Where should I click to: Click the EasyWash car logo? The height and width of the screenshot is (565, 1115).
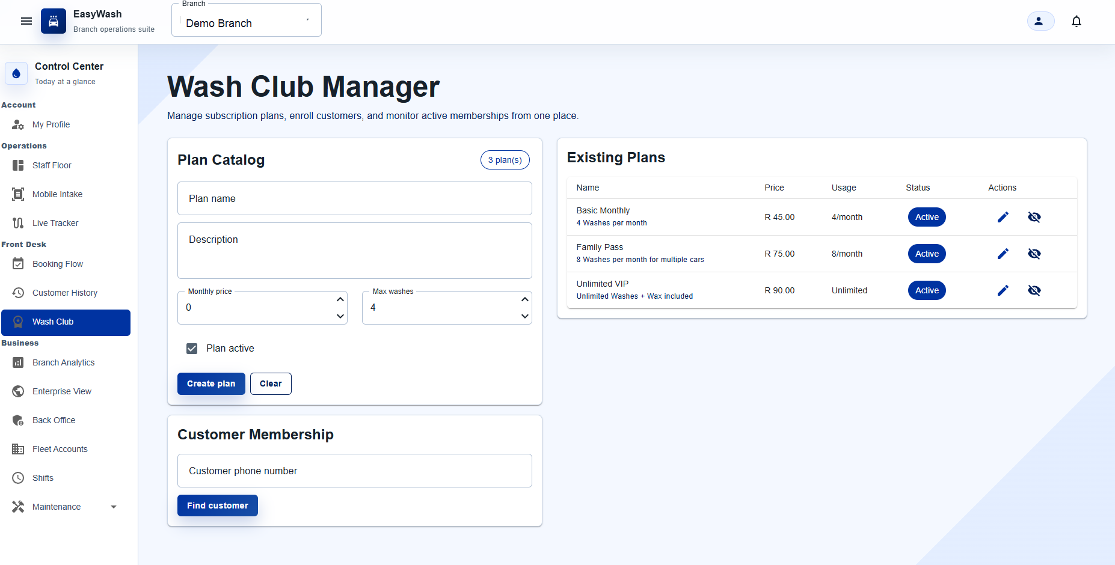[54, 21]
